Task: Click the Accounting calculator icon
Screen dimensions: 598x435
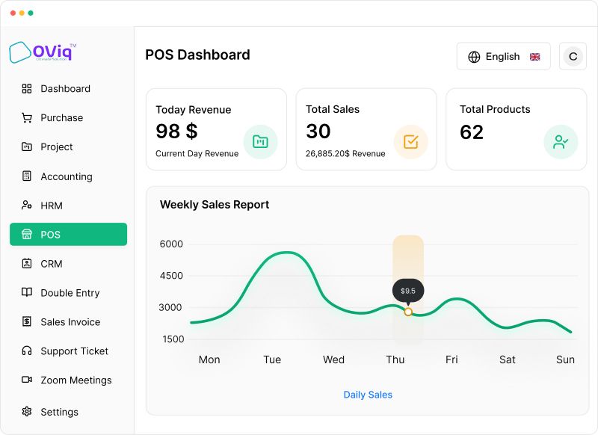Action: tap(27, 176)
